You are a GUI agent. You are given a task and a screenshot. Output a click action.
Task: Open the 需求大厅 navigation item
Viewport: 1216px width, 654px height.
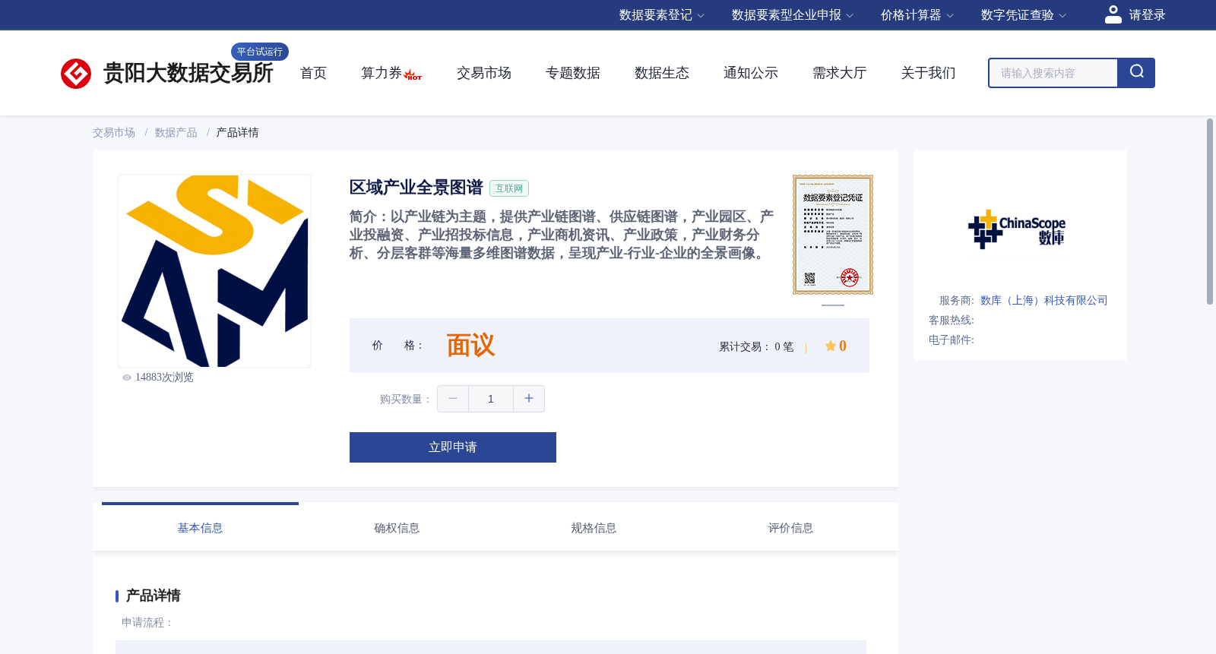[840, 73]
